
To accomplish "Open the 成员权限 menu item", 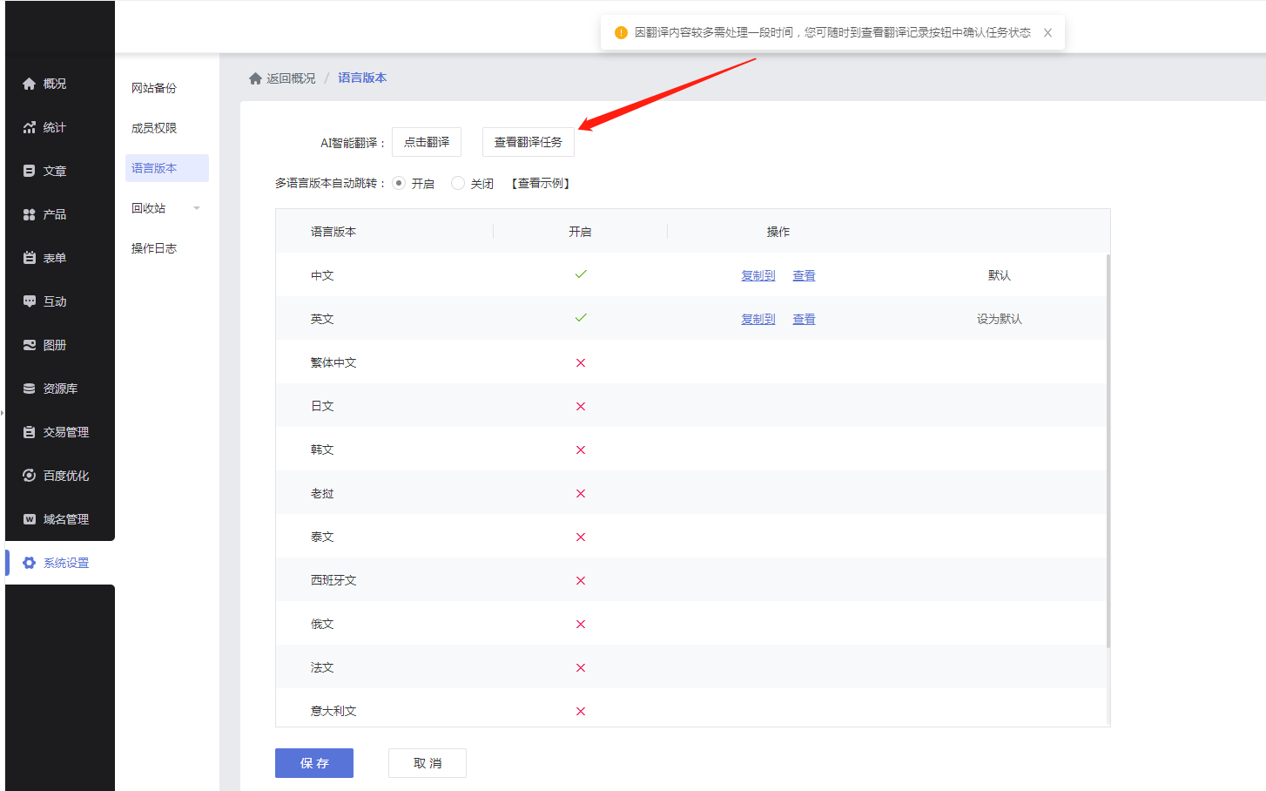I will point(154,128).
